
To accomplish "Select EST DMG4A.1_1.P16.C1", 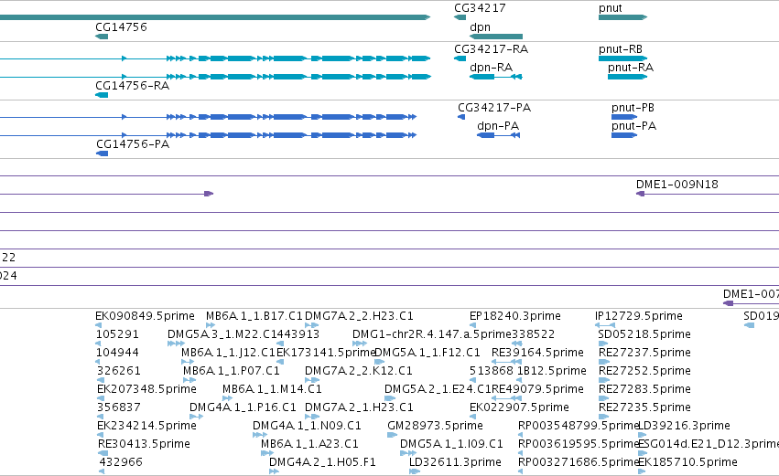I will point(243,407).
